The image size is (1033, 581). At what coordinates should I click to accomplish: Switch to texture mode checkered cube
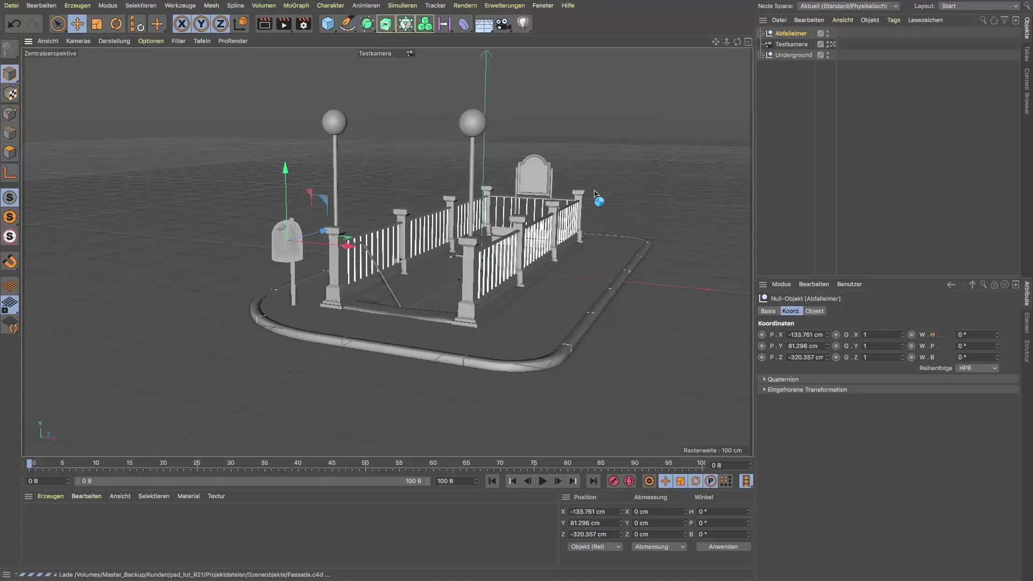(x=10, y=94)
